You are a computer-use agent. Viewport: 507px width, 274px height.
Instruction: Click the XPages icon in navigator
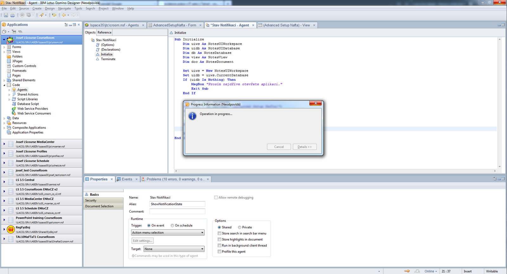9,61
